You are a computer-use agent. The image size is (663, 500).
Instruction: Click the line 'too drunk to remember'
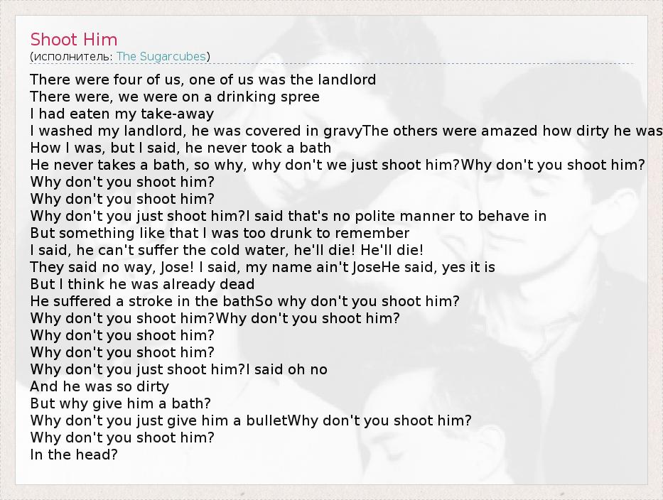220,233
